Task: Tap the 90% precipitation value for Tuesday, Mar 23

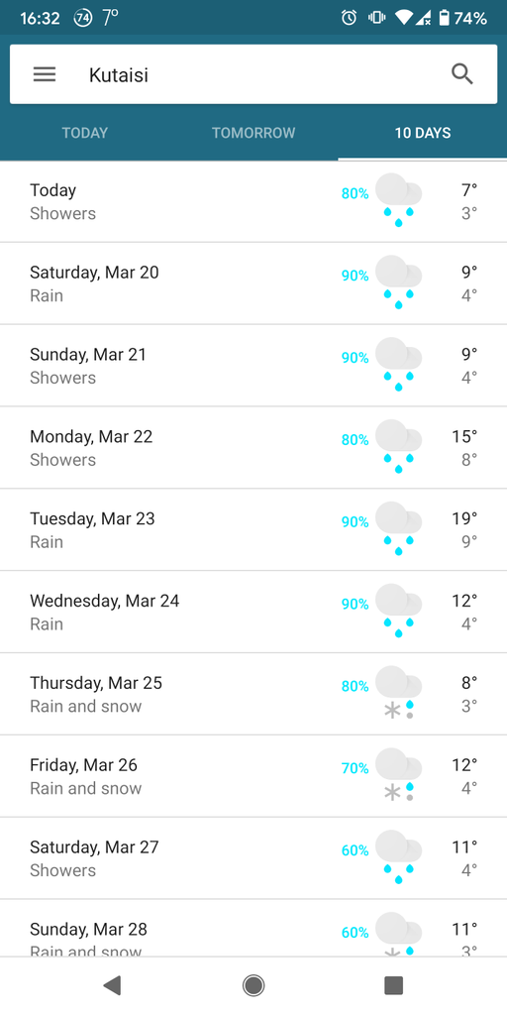Action: click(355, 521)
